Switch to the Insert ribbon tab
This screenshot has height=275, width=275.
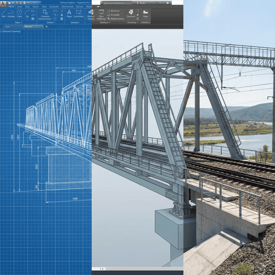pos(20,7)
